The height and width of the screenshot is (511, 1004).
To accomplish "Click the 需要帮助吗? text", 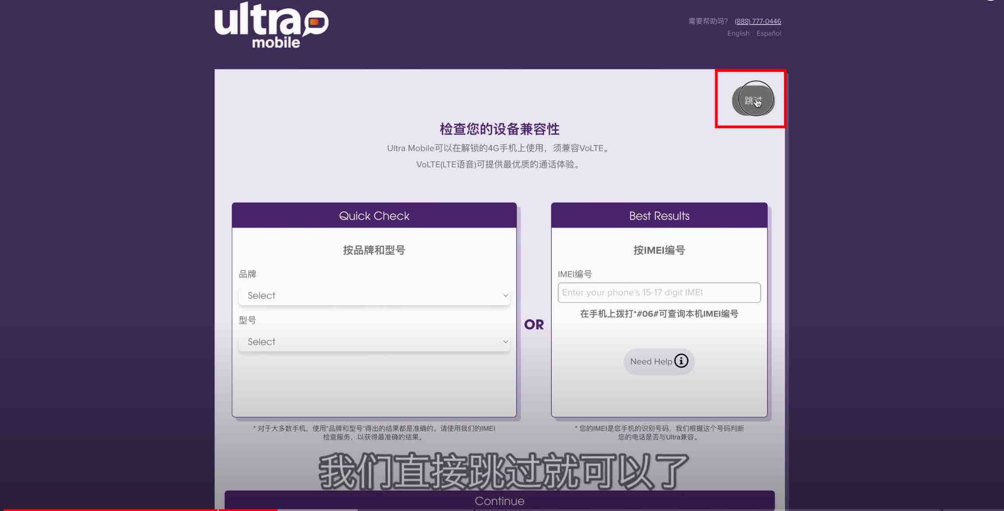I will click(708, 21).
